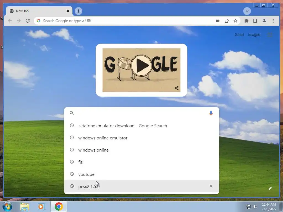Screen dimensions: 283x212
Task: Select the "pcsx2 1.5.0" suggestion
Action: (141, 186)
